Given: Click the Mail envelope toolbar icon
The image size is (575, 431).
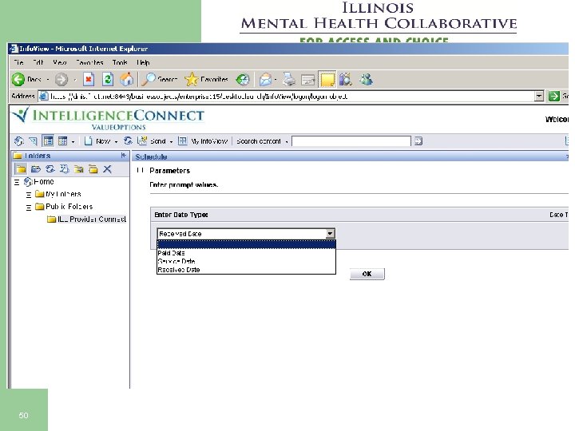Looking at the screenshot, I should click(x=265, y=80).
